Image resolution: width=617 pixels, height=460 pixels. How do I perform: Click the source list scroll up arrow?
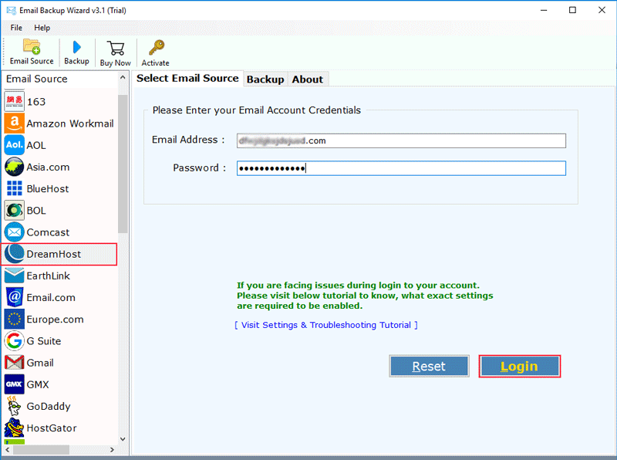123,78
